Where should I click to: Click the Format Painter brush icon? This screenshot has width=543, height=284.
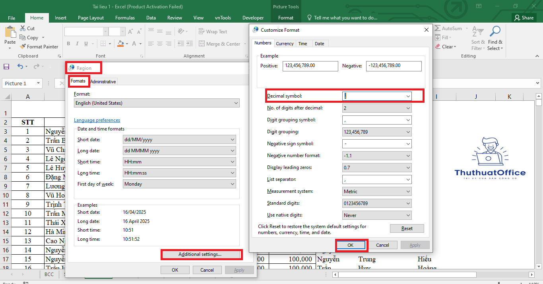[23, 46]
